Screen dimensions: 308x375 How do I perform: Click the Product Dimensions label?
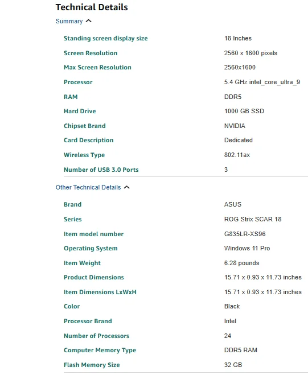(94, 278)
